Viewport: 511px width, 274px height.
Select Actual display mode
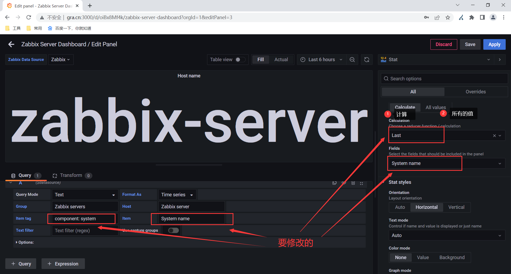coord(281,60)
